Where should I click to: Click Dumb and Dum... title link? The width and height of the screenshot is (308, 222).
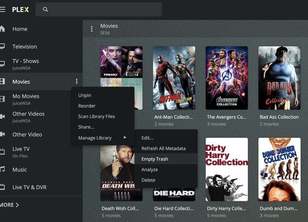tap(278, 208)
